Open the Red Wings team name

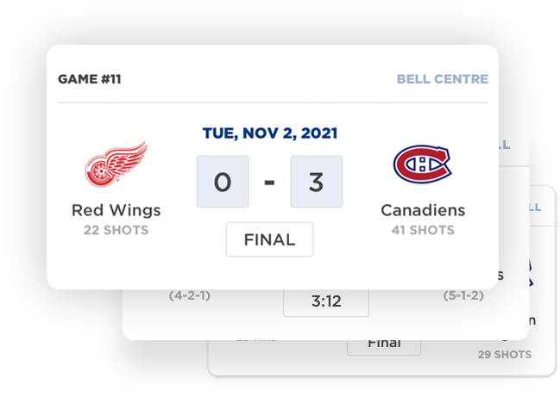(x=116, y=210)
